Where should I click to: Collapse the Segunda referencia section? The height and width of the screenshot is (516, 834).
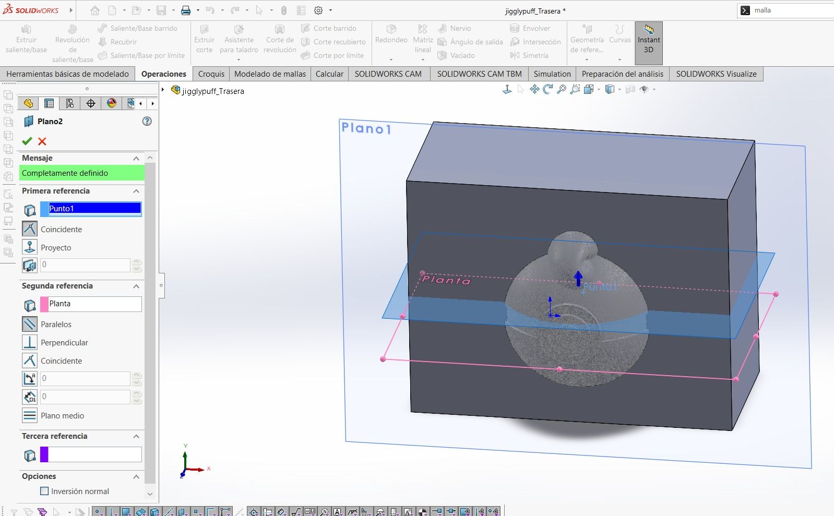pyautogui.click(x=136, y=286)
